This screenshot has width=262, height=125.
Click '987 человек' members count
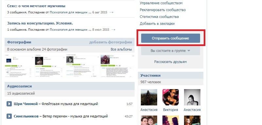[151, 82]
